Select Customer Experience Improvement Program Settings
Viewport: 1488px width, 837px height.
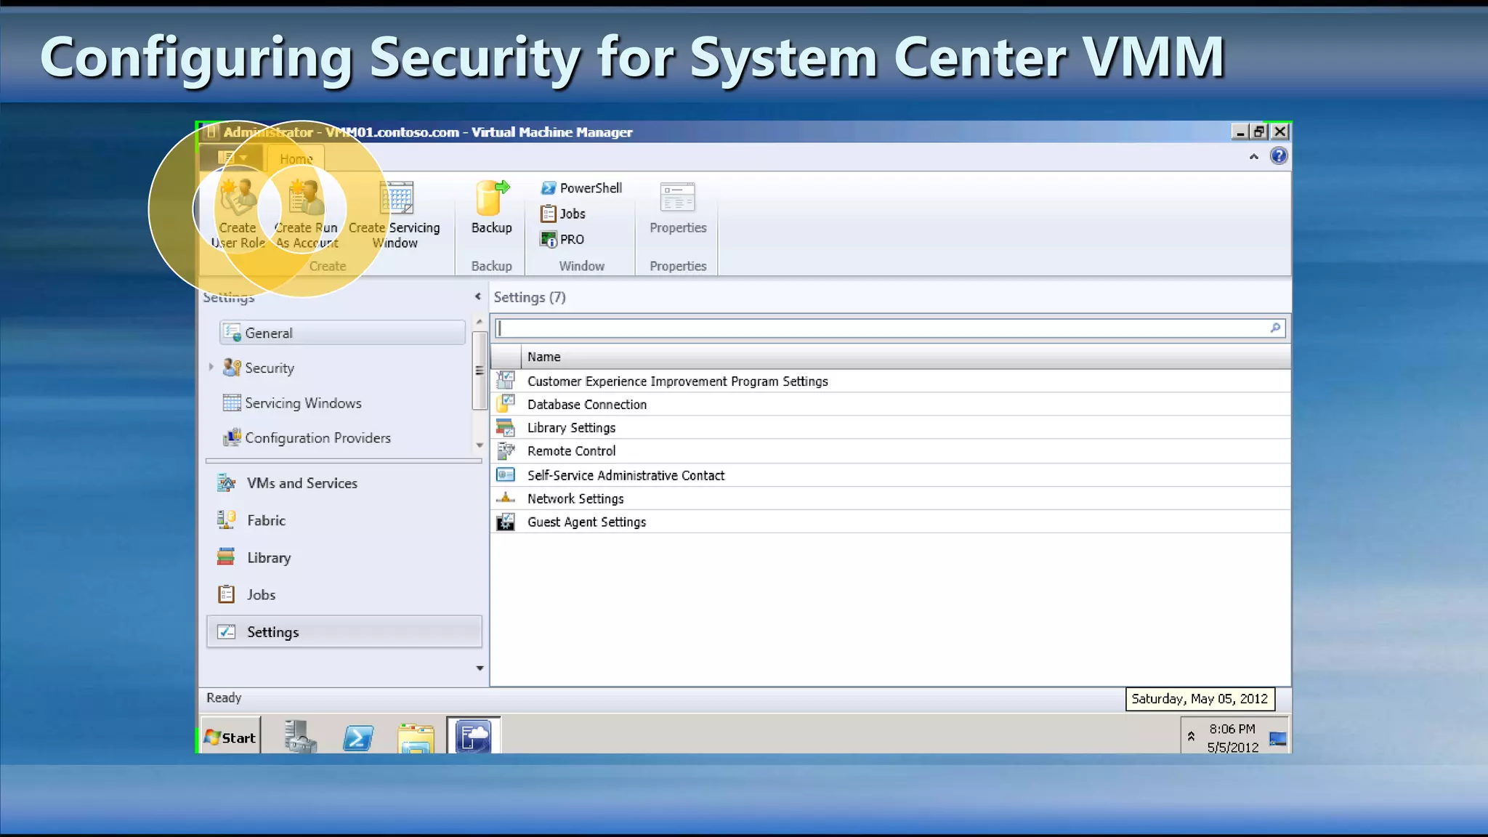pos(891,381)
